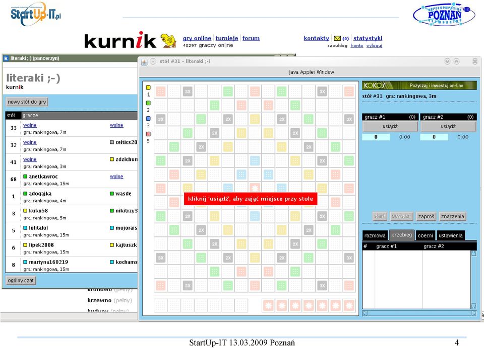Click yellow status square next to kuku58
Viewport: 484px width, 348px height.
point(25,211)
